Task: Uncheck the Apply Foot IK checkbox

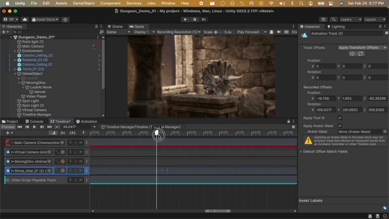Action: click(x=340, y=118)
